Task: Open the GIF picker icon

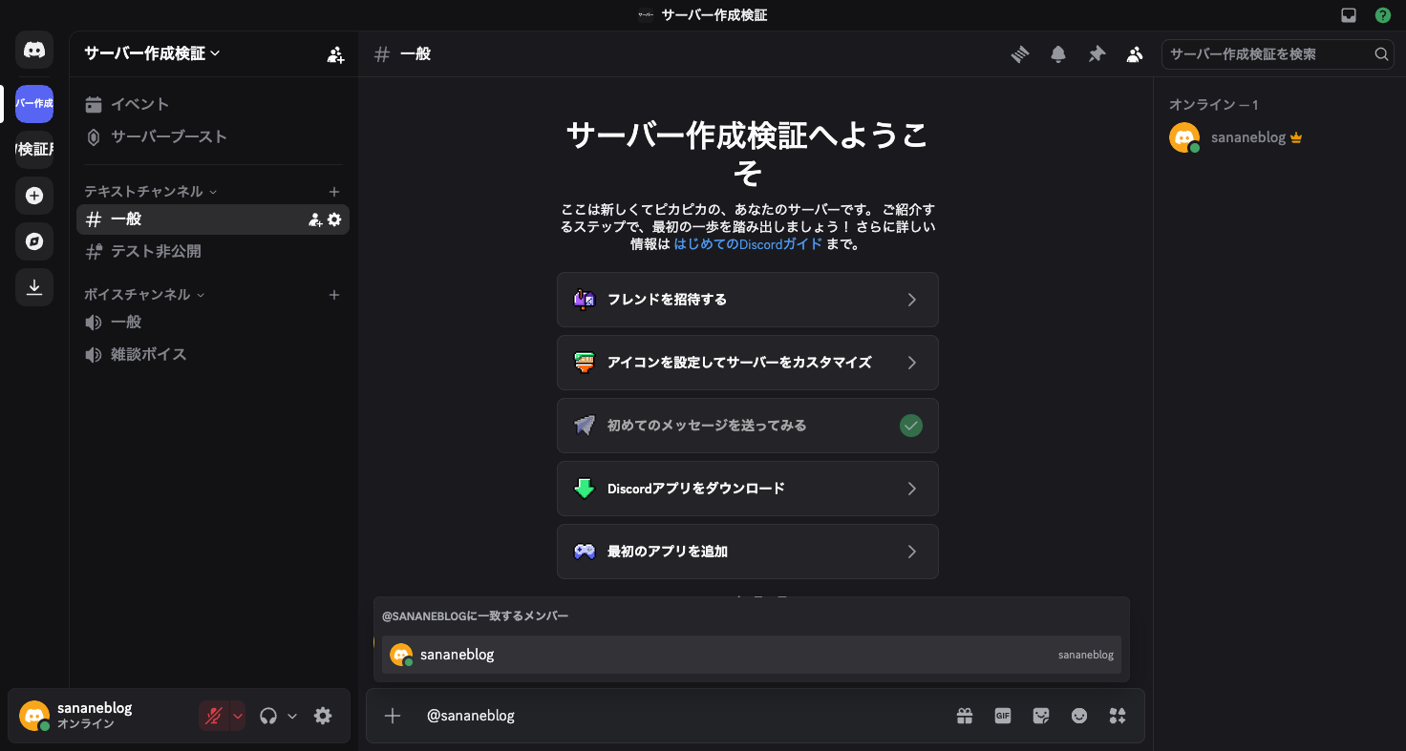Action: pyautogui.click(x=1003, y=716)
